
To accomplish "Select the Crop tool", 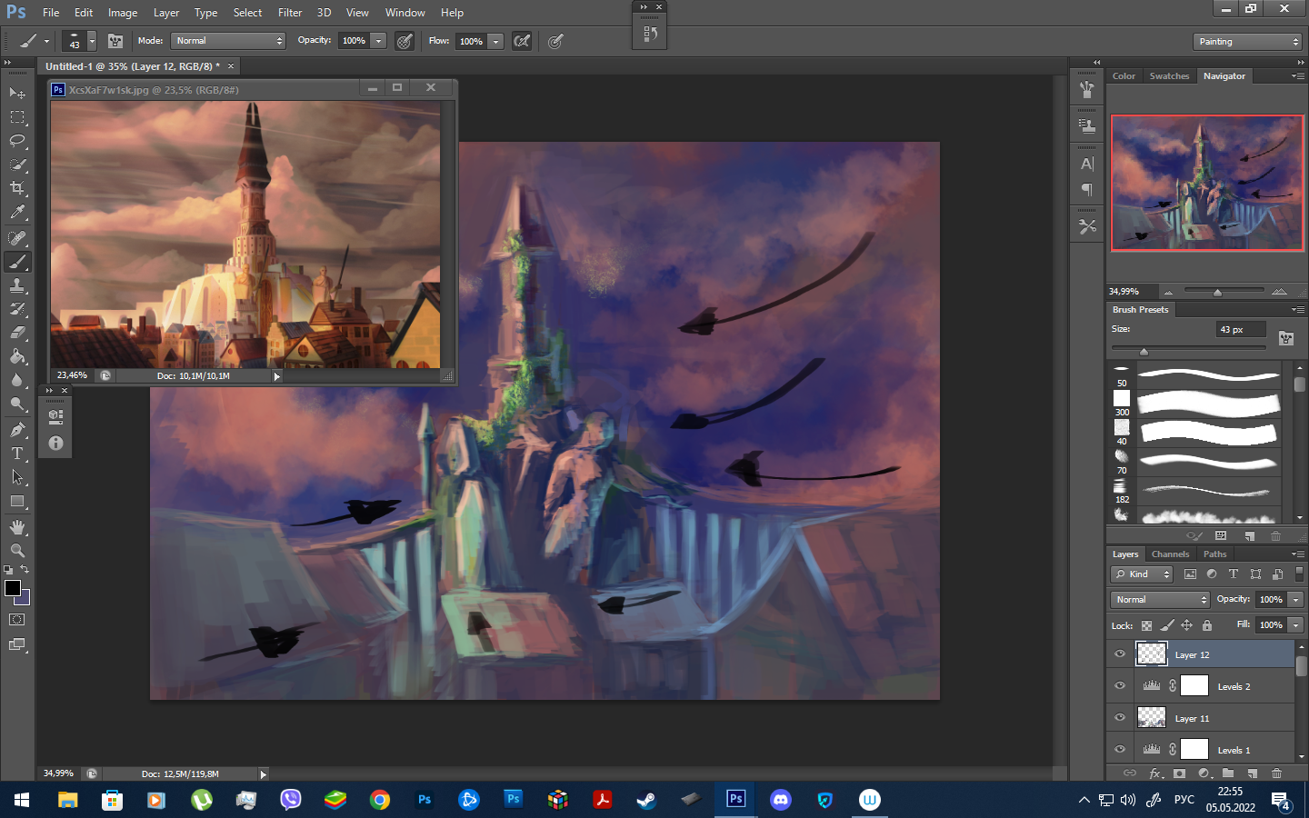I will point(17,188).
